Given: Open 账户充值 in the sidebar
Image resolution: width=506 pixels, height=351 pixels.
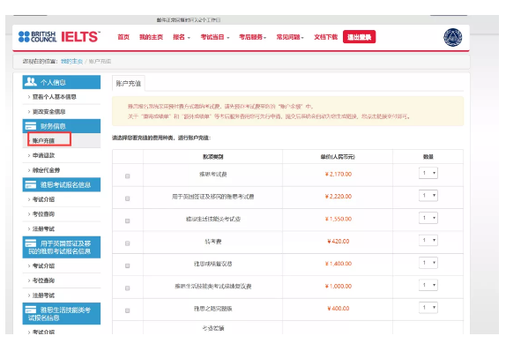Looking at the screenshot, I should click(x=43, y=141).
